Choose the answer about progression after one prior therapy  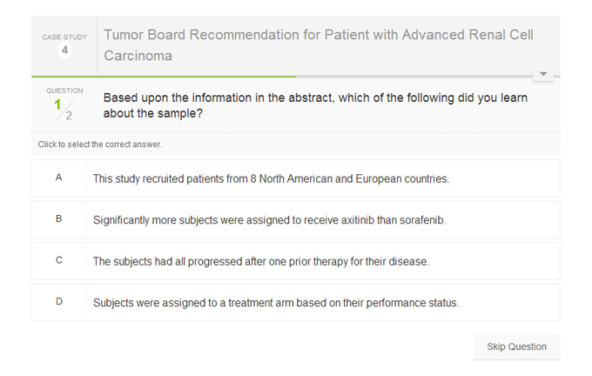point(260,261)
